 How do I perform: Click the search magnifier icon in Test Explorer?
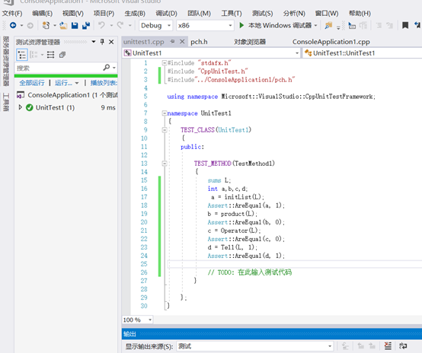(107, 67)
